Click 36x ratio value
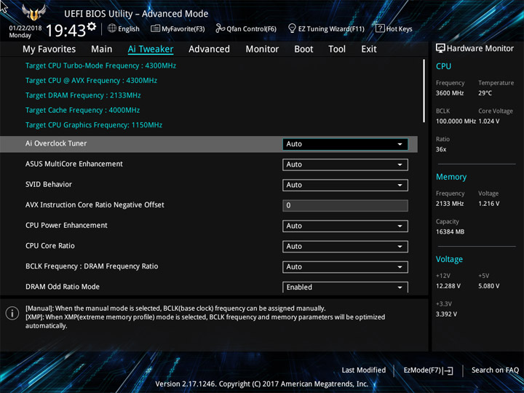524x393 pixels. 441,149
